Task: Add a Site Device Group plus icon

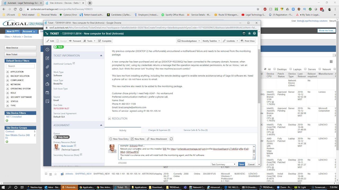Action: pos(7,142)
